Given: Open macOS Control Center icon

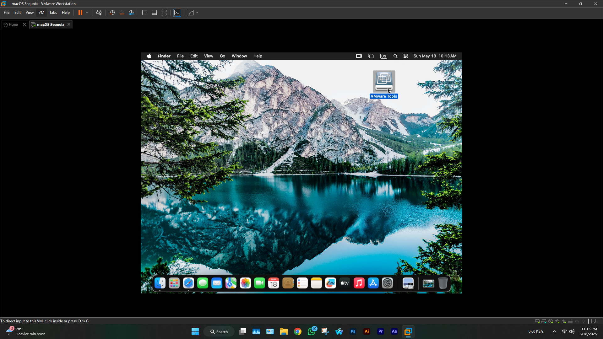Looking at the screenshot, I should [x=405, y=56].
